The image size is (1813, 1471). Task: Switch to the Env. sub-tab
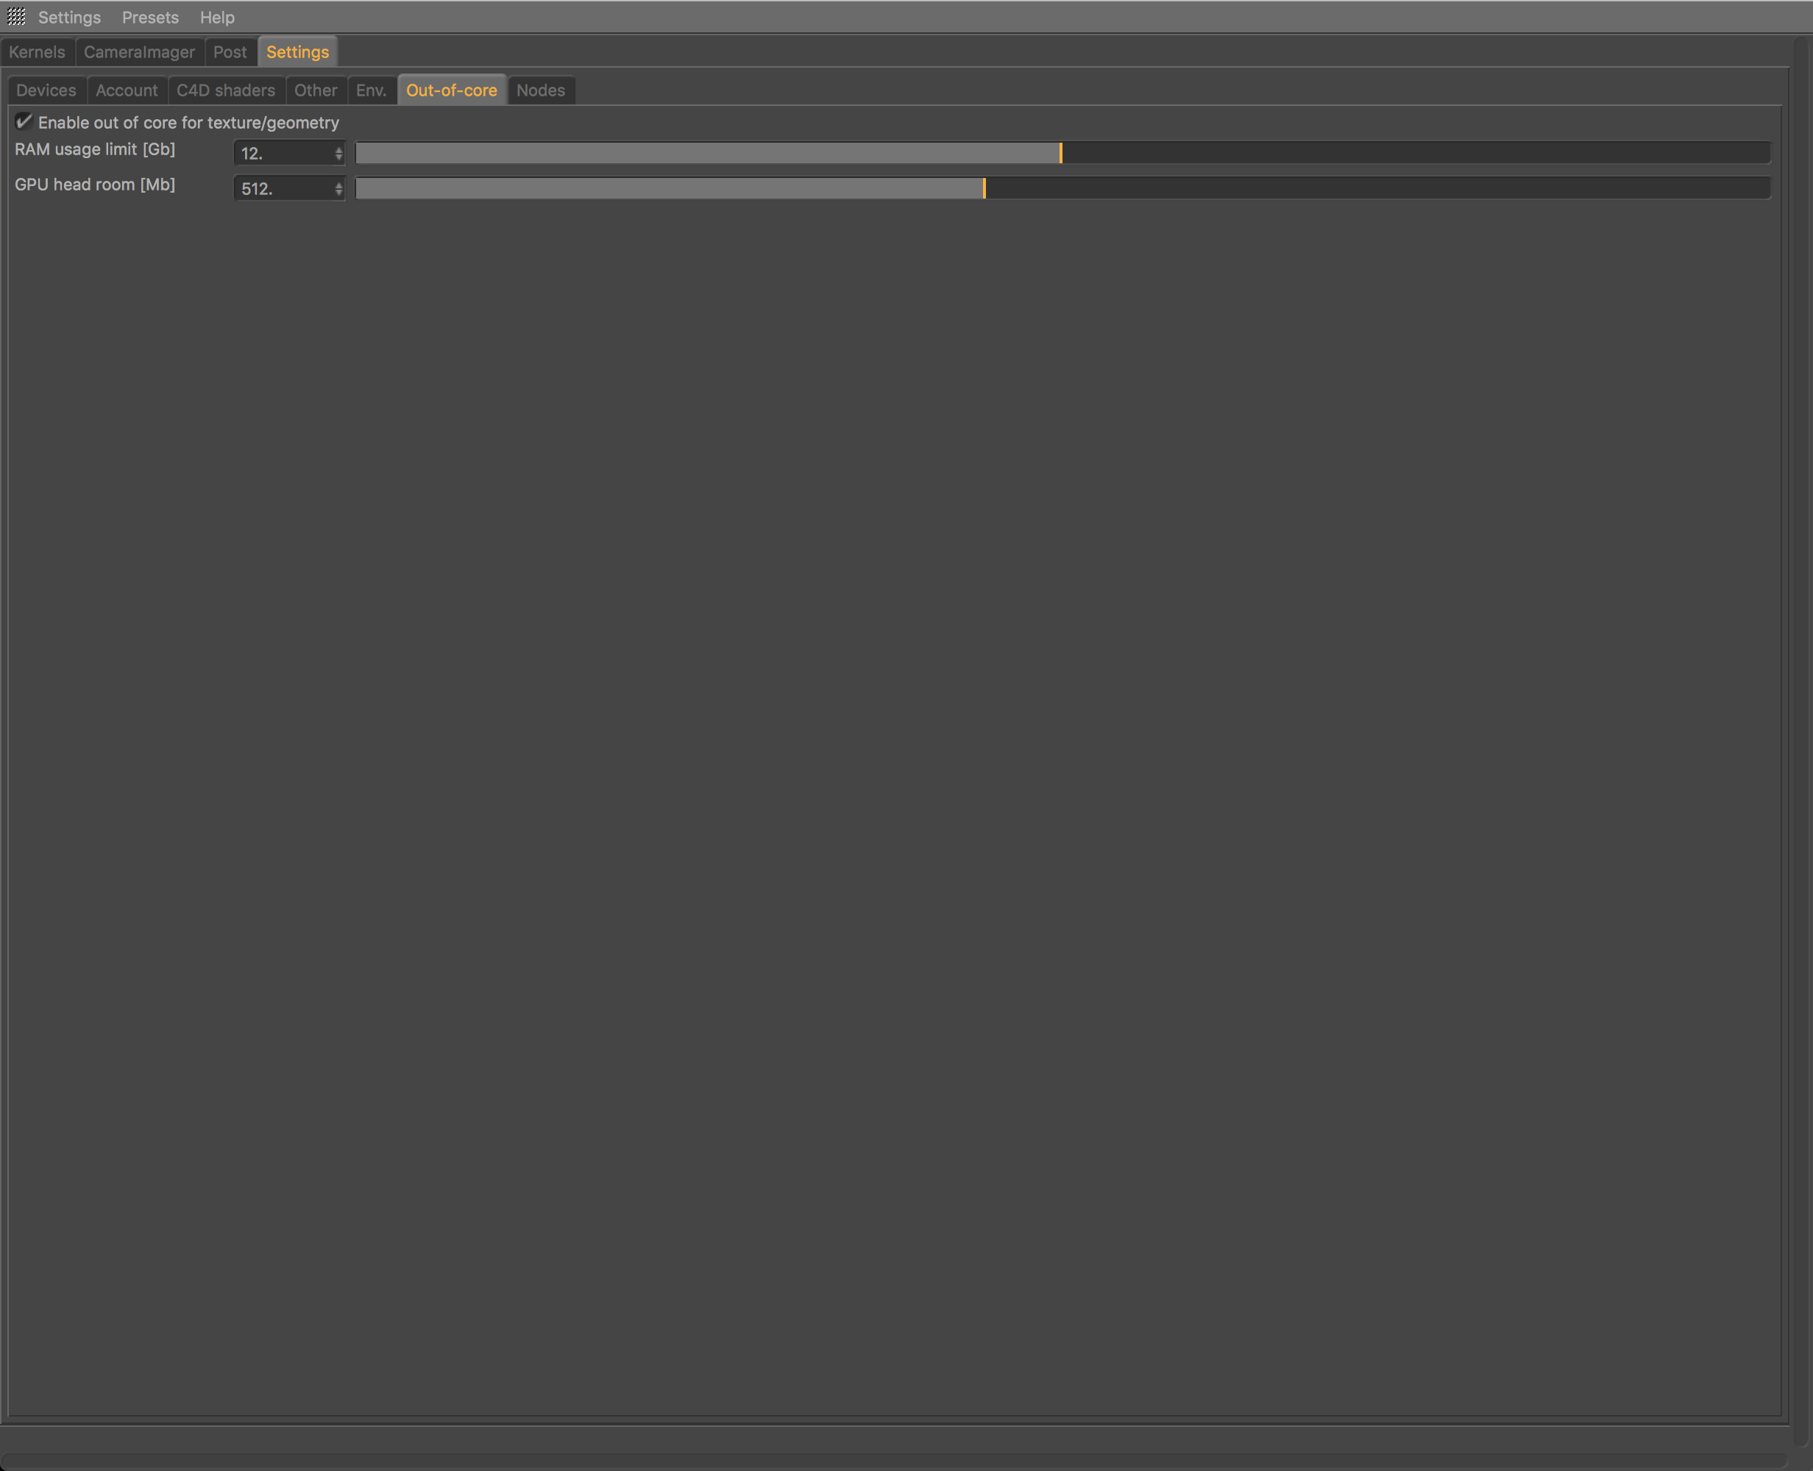point(372,90)
